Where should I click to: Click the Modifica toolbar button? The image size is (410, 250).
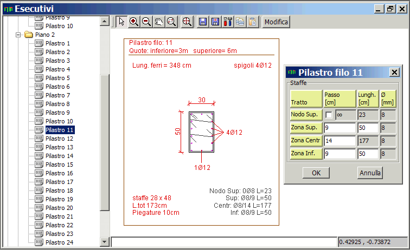tap(276, 22)
